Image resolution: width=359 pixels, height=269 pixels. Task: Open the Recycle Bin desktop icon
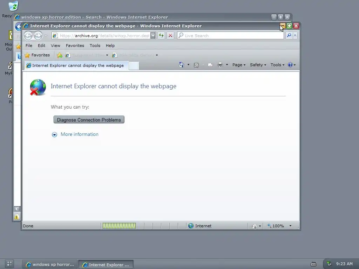[x=13, y=6]
